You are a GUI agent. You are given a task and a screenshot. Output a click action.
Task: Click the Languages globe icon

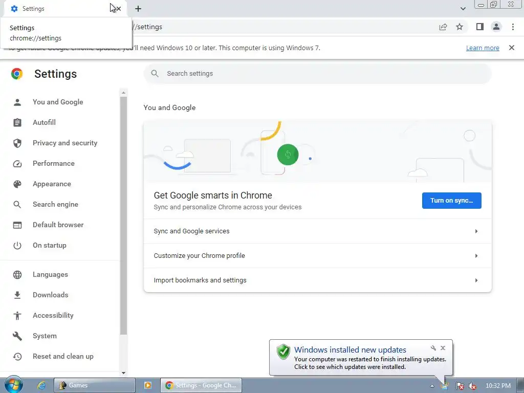point(17,275)
